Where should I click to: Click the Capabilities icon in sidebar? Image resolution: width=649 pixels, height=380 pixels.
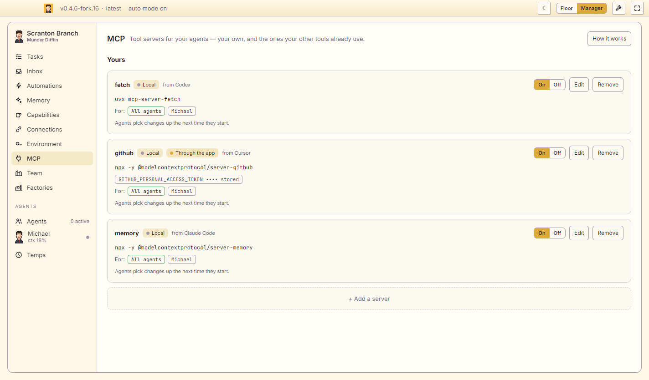click(19, 115)
